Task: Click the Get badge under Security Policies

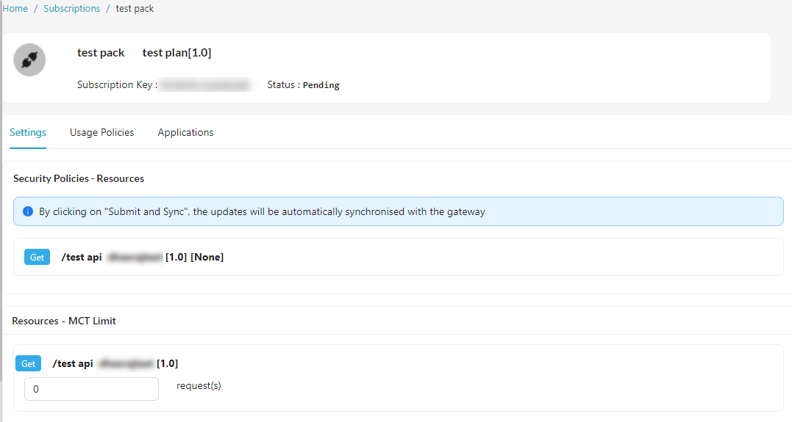Action: tap(37, 257)
